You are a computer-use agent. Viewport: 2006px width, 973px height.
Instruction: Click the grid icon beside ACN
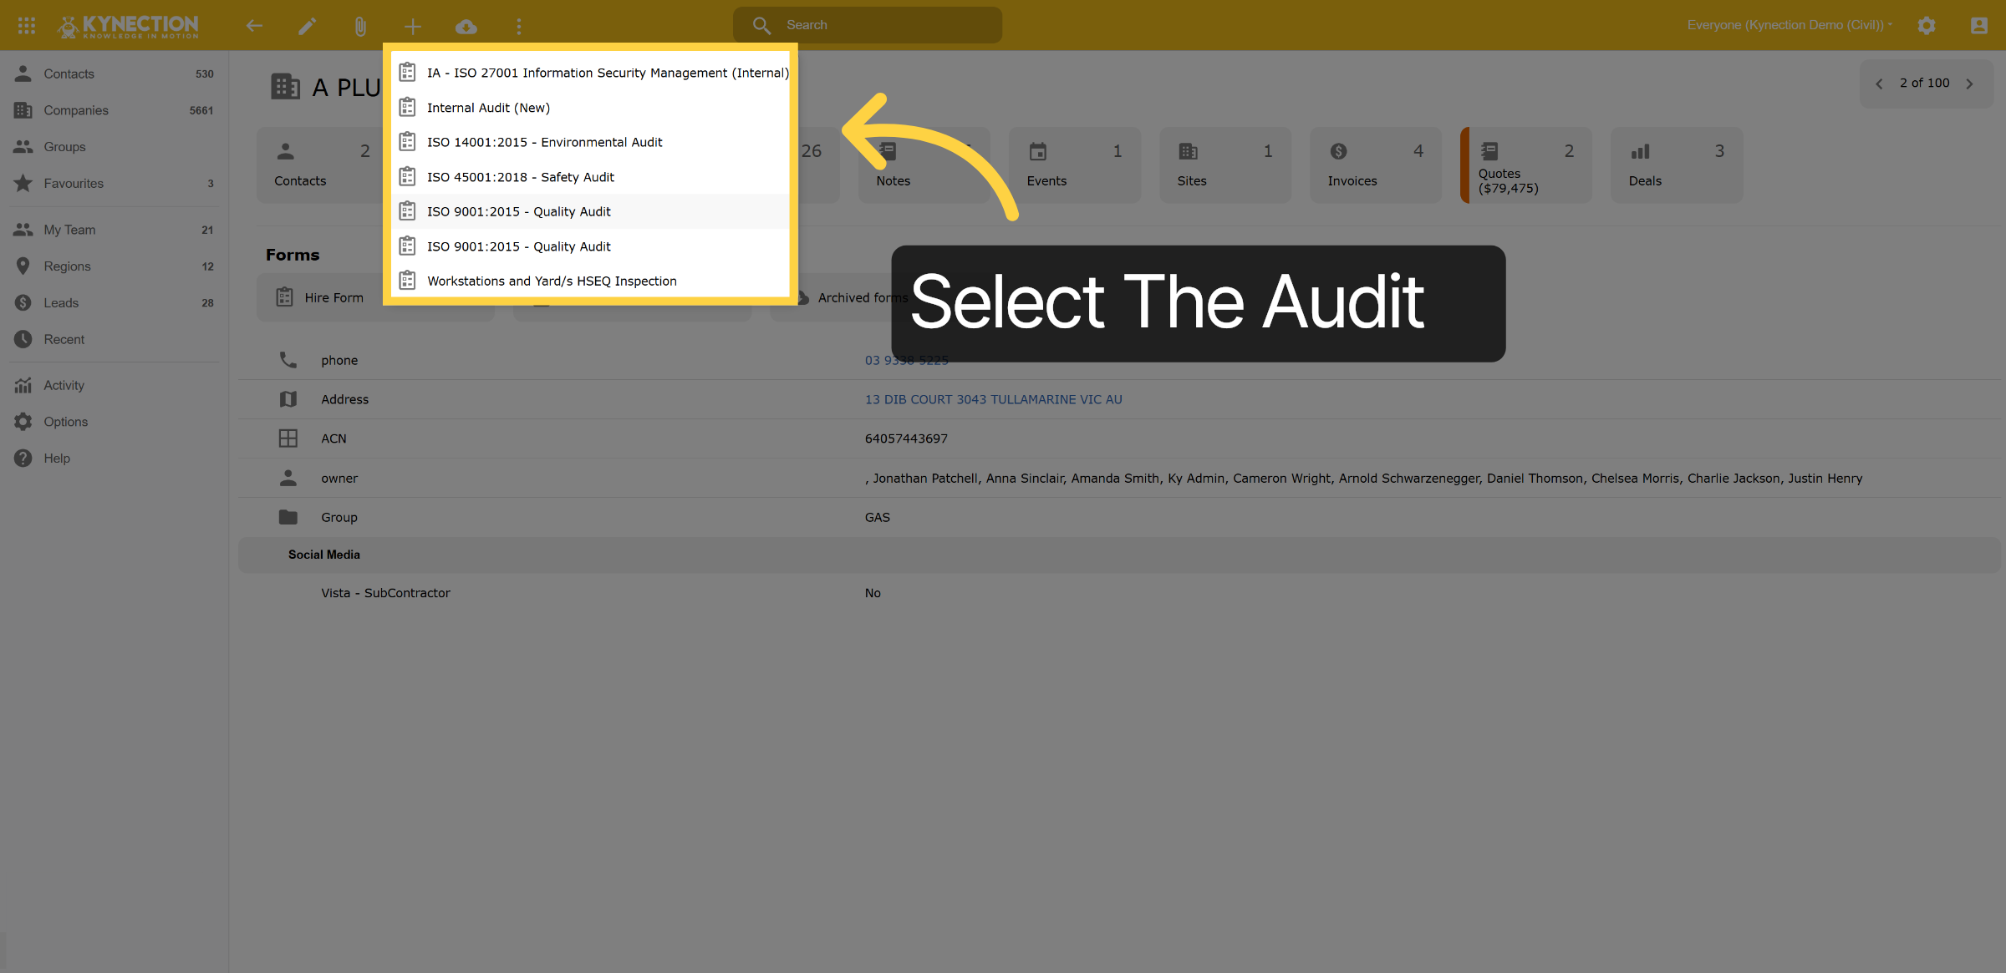click(x=288, y=438)
